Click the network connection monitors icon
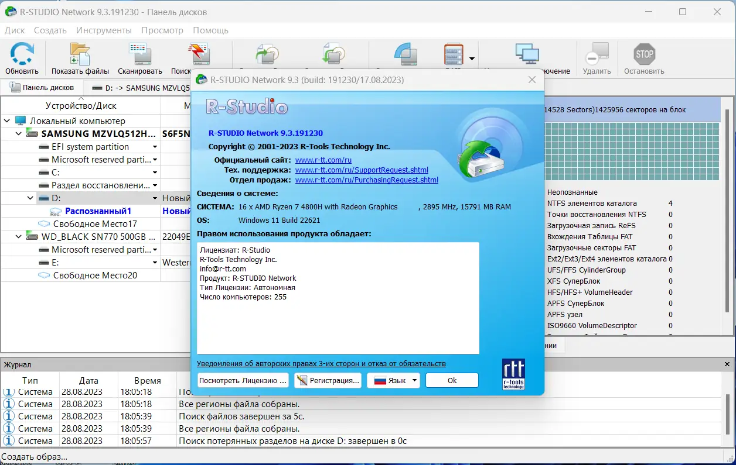 pos(527,53)
